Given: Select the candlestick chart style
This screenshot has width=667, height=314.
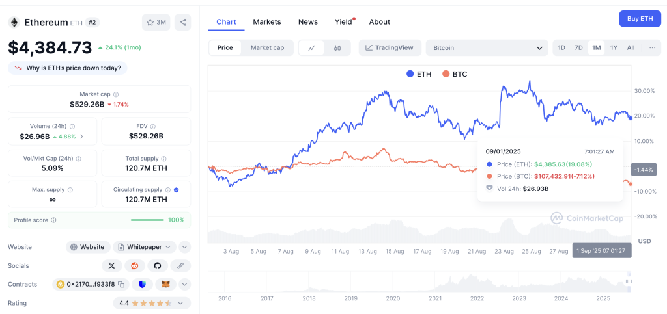Looking at the screenshot, I should click(x=337, y=48).
